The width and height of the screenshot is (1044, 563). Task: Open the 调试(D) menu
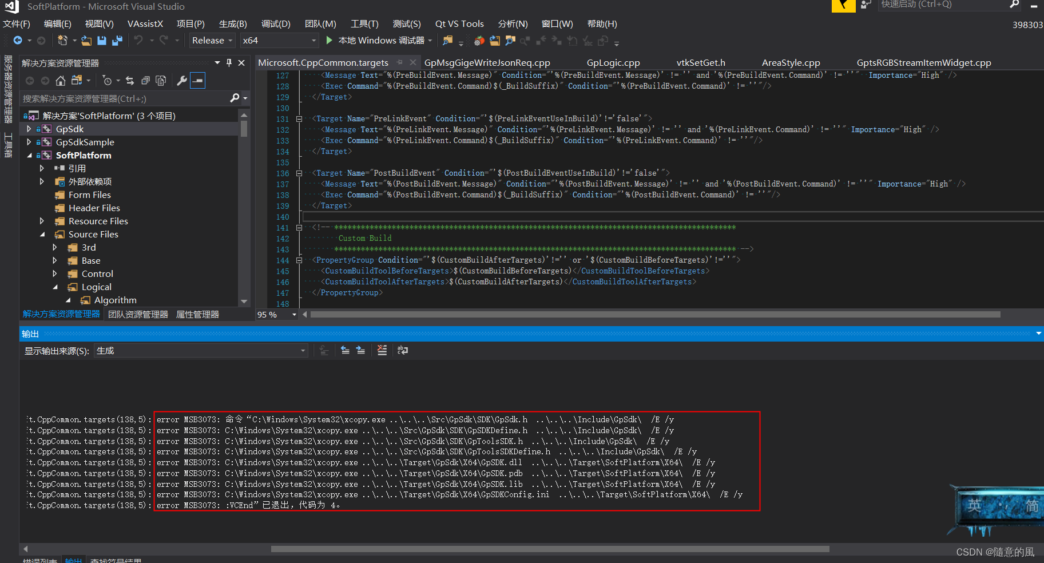coord(276,24)
